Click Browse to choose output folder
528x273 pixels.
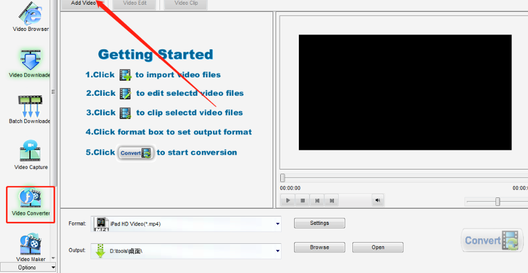319,247
